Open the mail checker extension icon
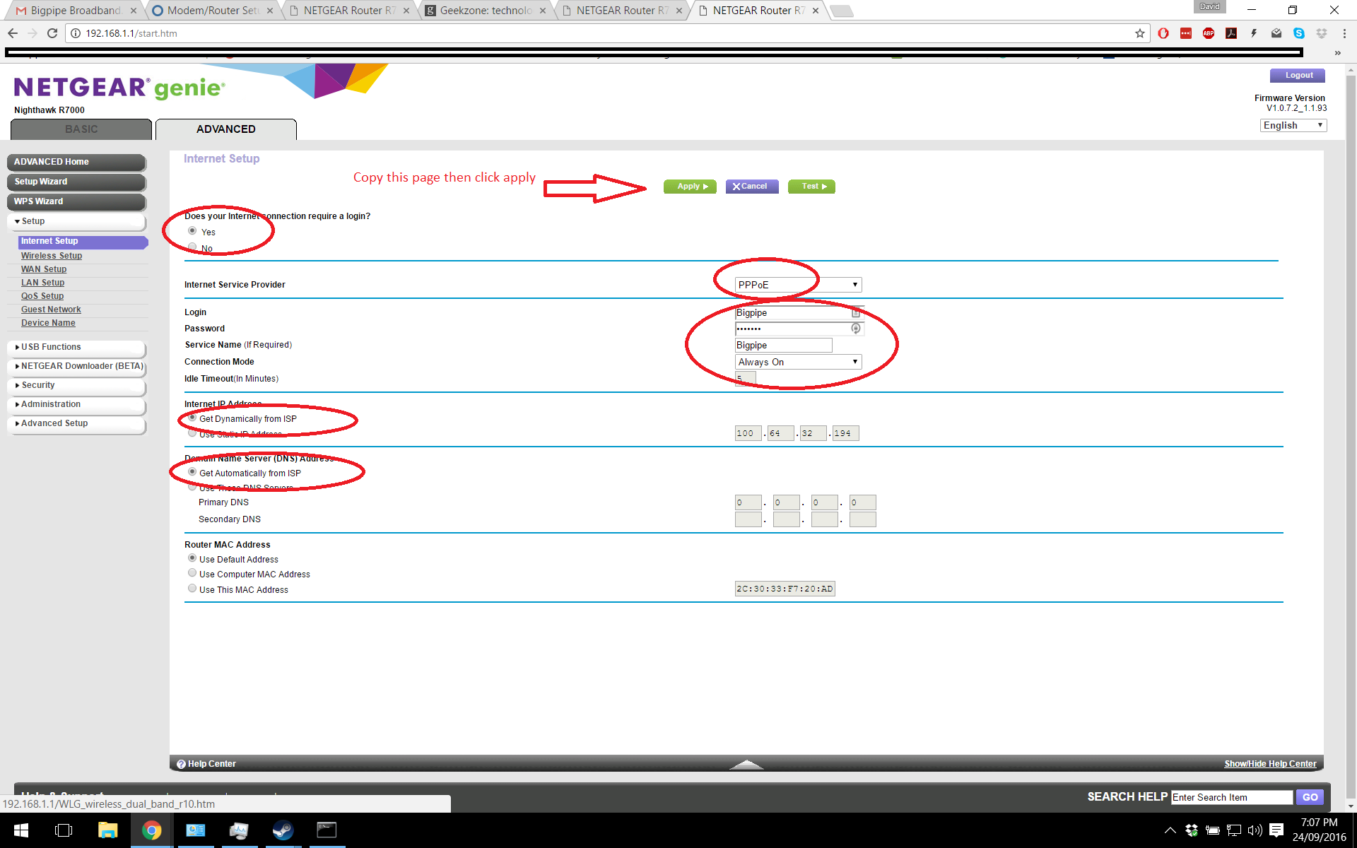This screenshot has height=848, width=1357. tap(1276, 33)
